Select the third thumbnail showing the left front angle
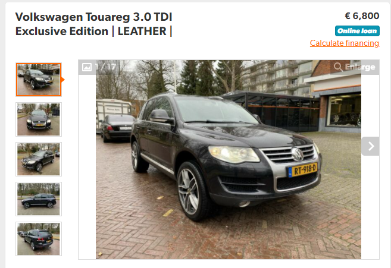 (x=39, y=159)
